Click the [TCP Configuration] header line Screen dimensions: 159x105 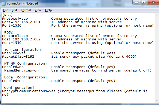pyautogui.click(x=22, y=50)
